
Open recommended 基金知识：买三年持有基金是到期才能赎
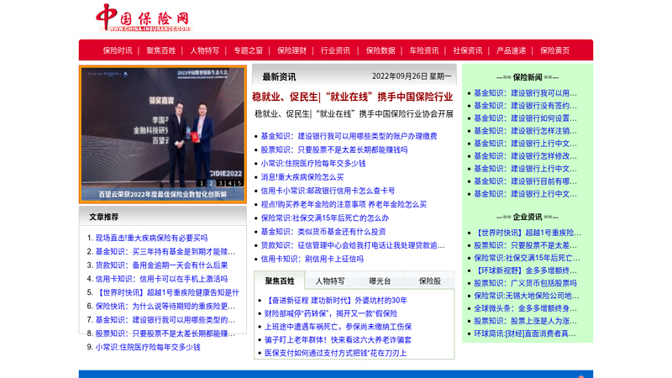(x=165, y=252)
